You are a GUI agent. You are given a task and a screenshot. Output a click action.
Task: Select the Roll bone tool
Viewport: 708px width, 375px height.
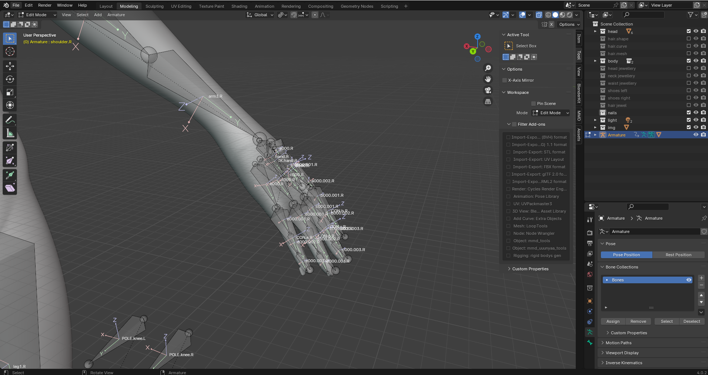pyautogui.click(x=10, y=148)
